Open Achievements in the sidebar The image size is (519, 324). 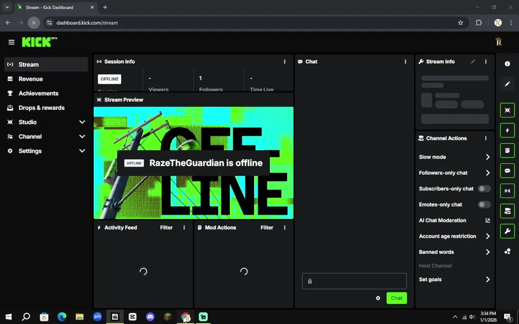46,93
